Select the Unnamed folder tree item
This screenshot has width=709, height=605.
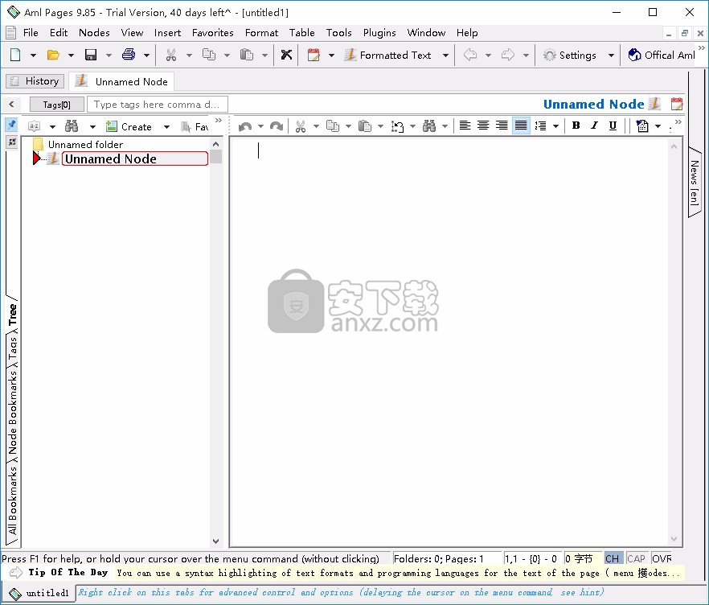coord(85,144)
